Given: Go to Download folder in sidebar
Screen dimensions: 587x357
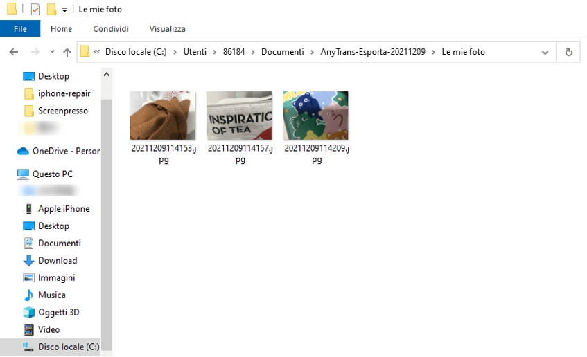Looking at the screenshot, I should (57, 260).
